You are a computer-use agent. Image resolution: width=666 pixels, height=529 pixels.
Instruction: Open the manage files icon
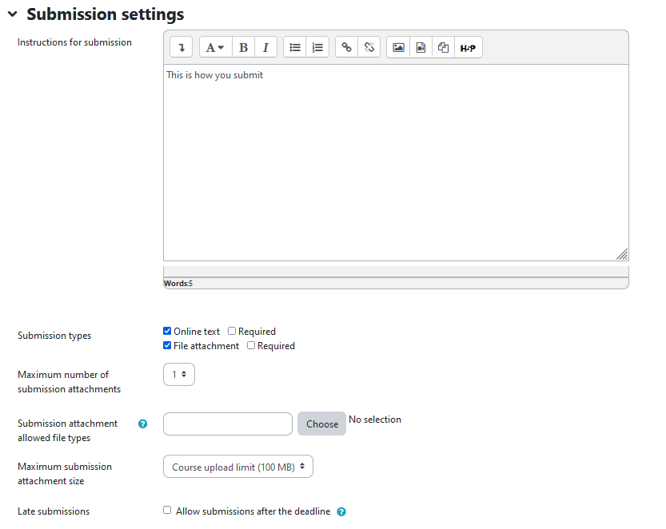pos(443,48)
